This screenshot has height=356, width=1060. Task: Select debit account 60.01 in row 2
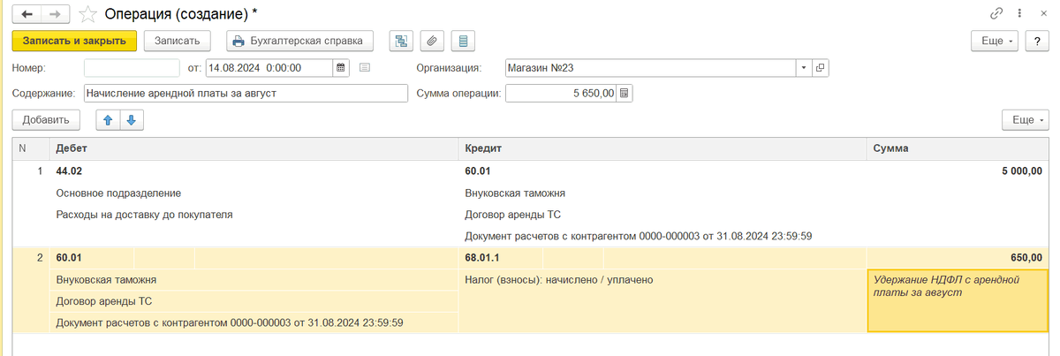68,257
